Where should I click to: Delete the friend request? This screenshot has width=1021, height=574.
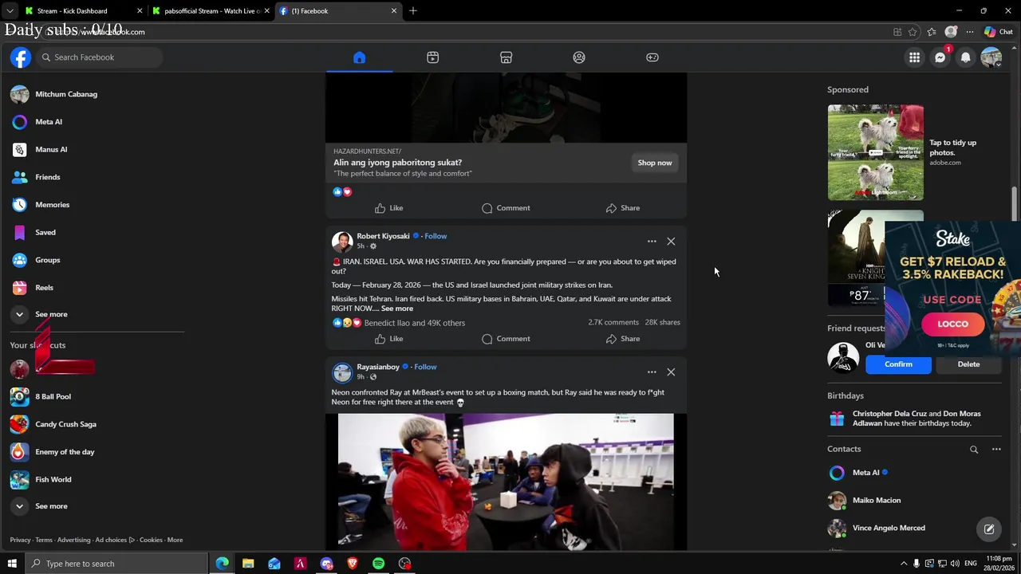[968, 364]
